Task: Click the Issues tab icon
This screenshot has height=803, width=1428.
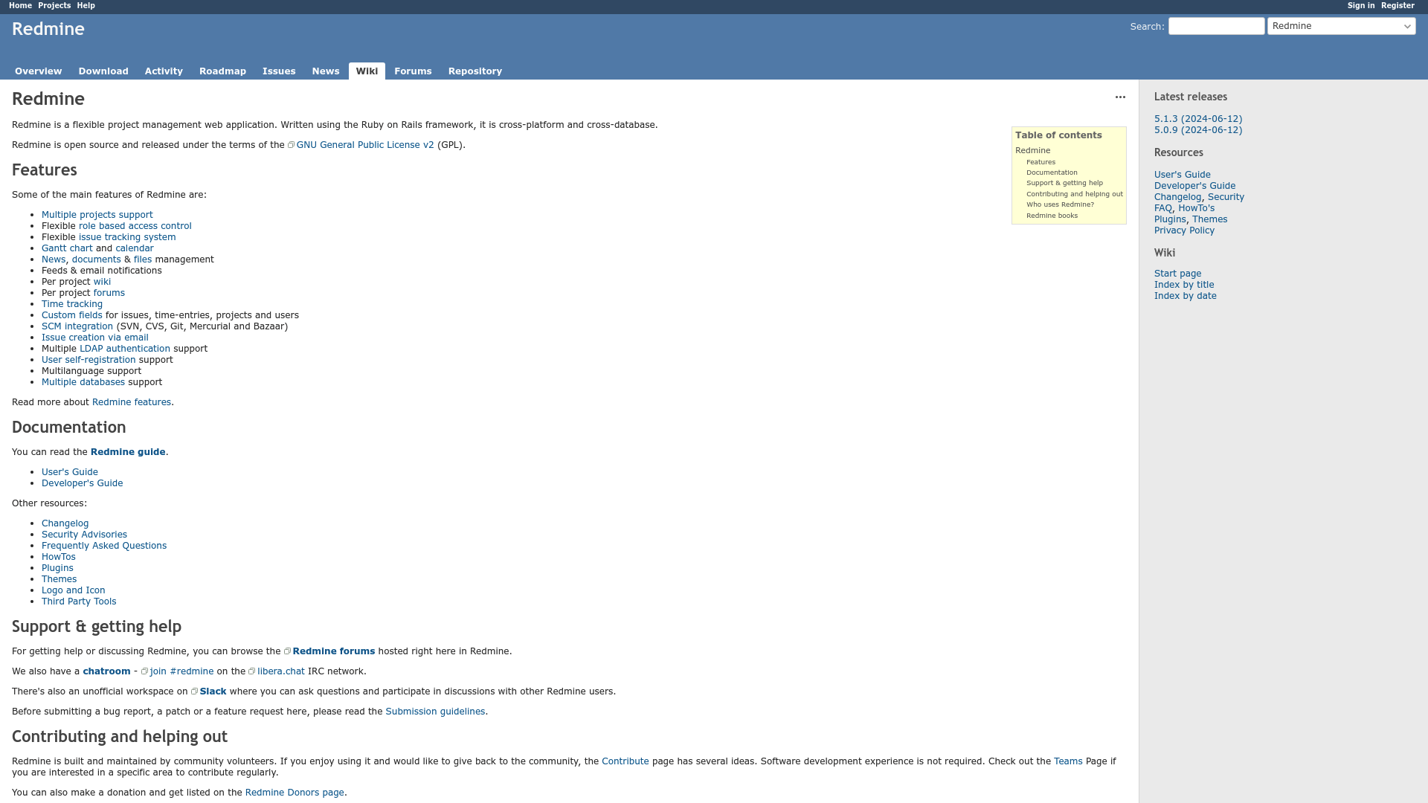Action: point(279,71)
